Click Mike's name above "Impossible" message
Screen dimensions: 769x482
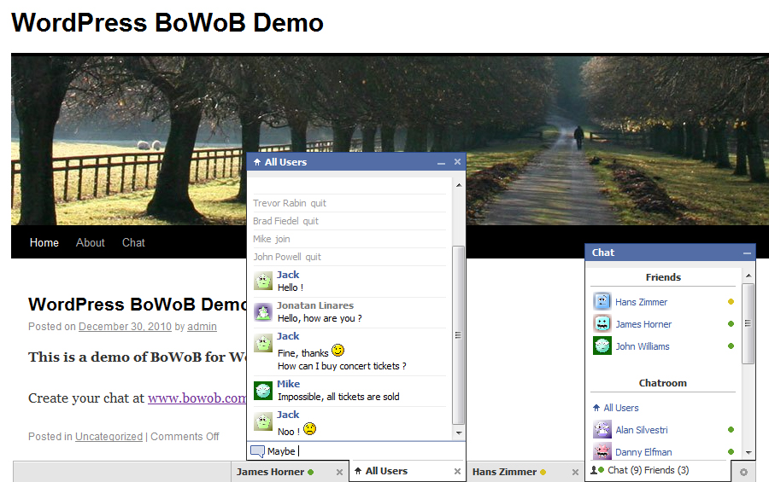click(x=289, y=384)
